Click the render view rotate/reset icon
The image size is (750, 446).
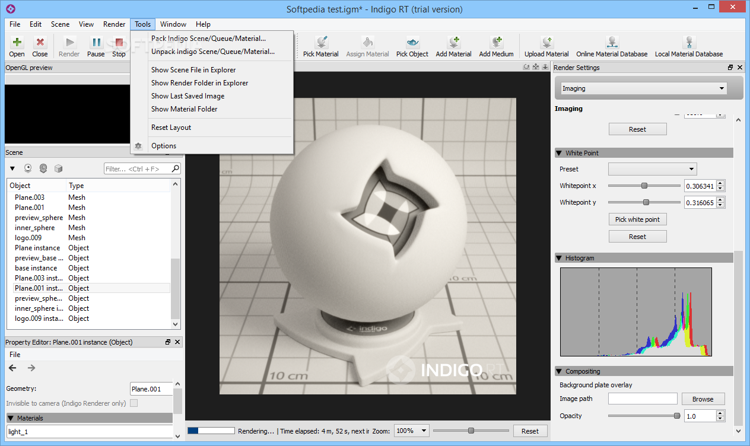(526, 68)
